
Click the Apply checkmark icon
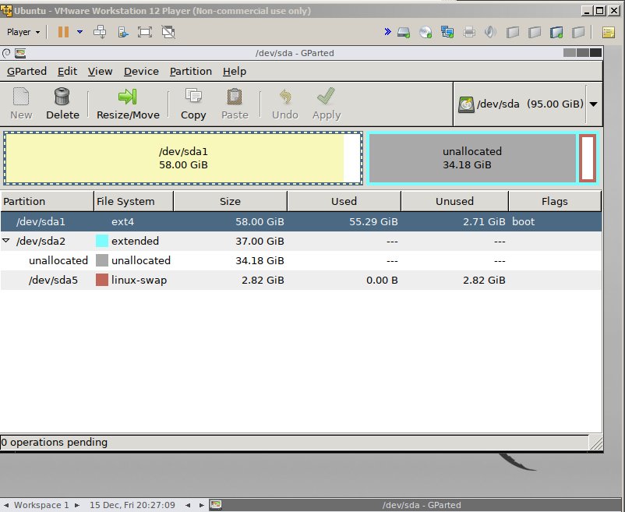326,97
